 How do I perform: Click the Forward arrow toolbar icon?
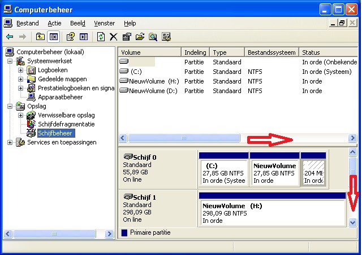coord(23,37)
